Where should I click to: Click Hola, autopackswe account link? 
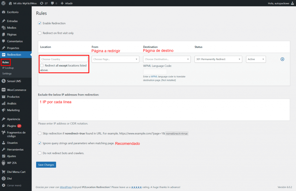click(x=278, y=3)
